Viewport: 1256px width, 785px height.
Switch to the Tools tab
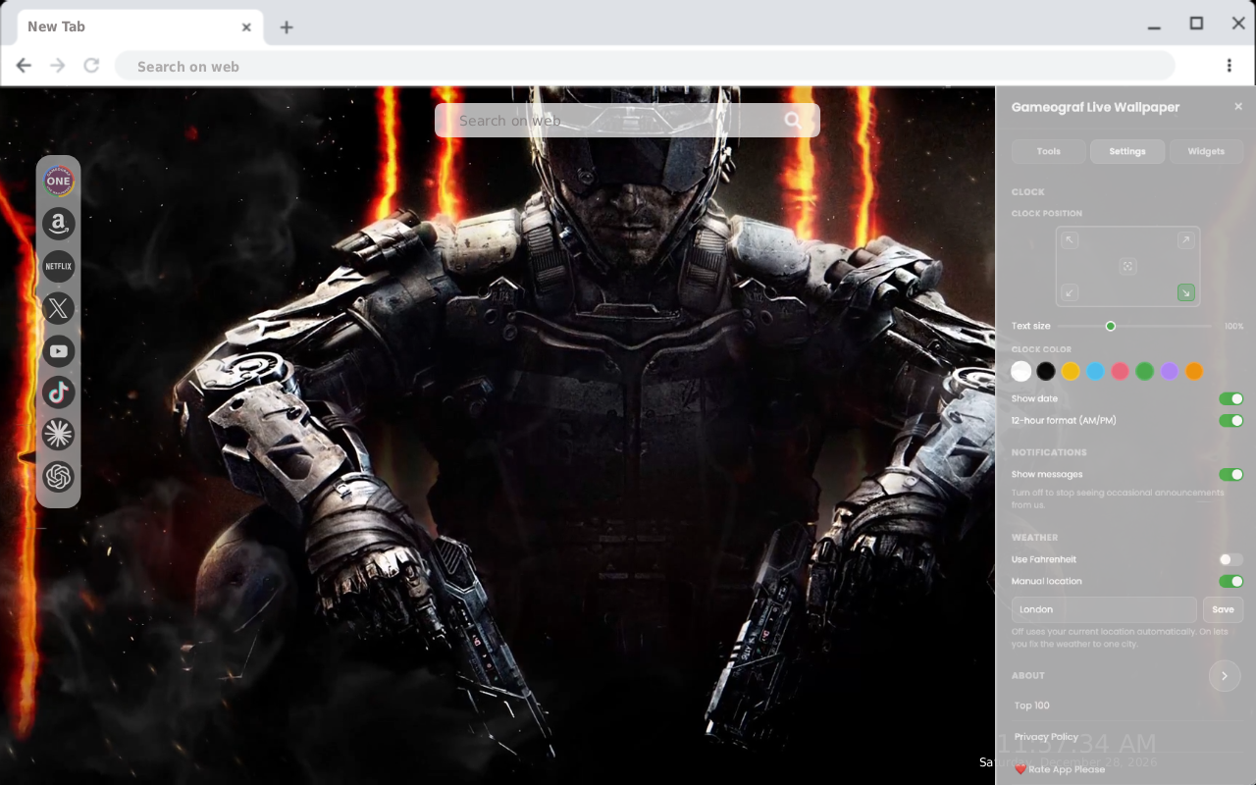(x=1048, y=151)
